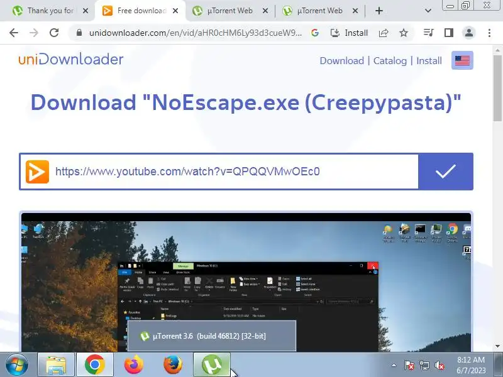The width and height of the screenshot is (503, 377).
Task: Open the Install link in site header
Action: coord(429,60)
